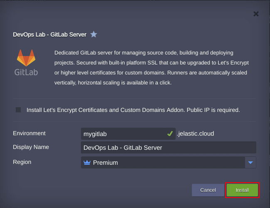Close the dialog with the X icon
270x208 pixels.
click(256, 14)
